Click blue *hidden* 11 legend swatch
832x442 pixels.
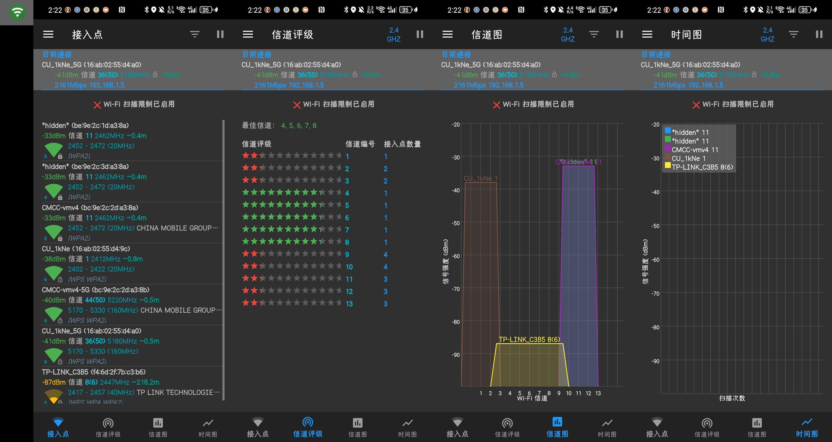tap(668, 131)
